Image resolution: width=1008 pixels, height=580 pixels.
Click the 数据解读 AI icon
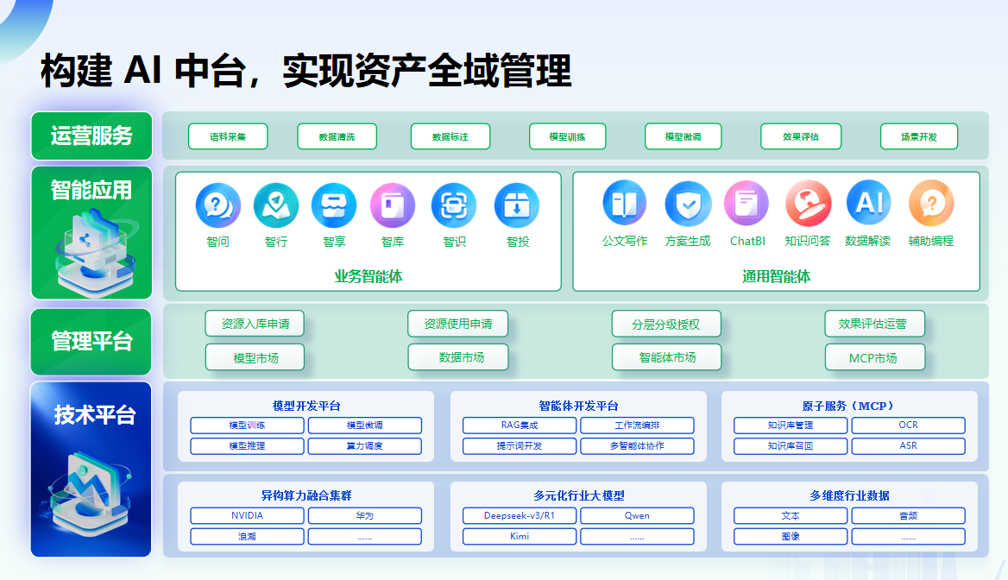[x=868, y=203]
